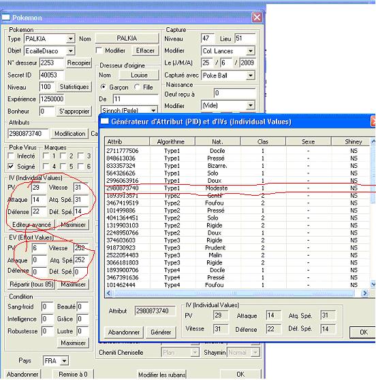Click Abandonner in the generator dialog
The width and height of the screenshot is (376, 380).
pos(124,332)
